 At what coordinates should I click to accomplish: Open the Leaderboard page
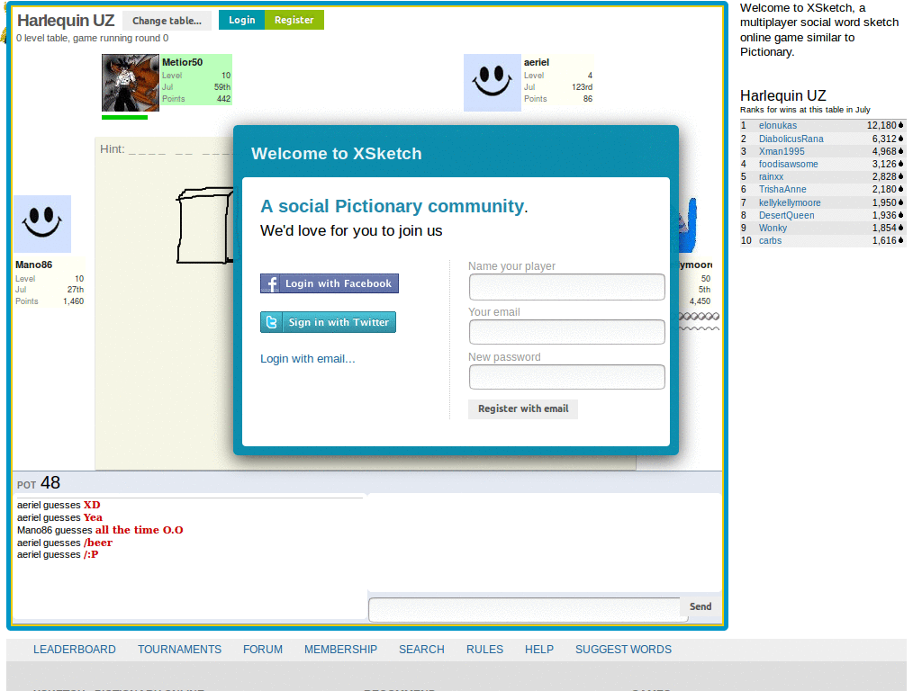click(x=75, y=650)
